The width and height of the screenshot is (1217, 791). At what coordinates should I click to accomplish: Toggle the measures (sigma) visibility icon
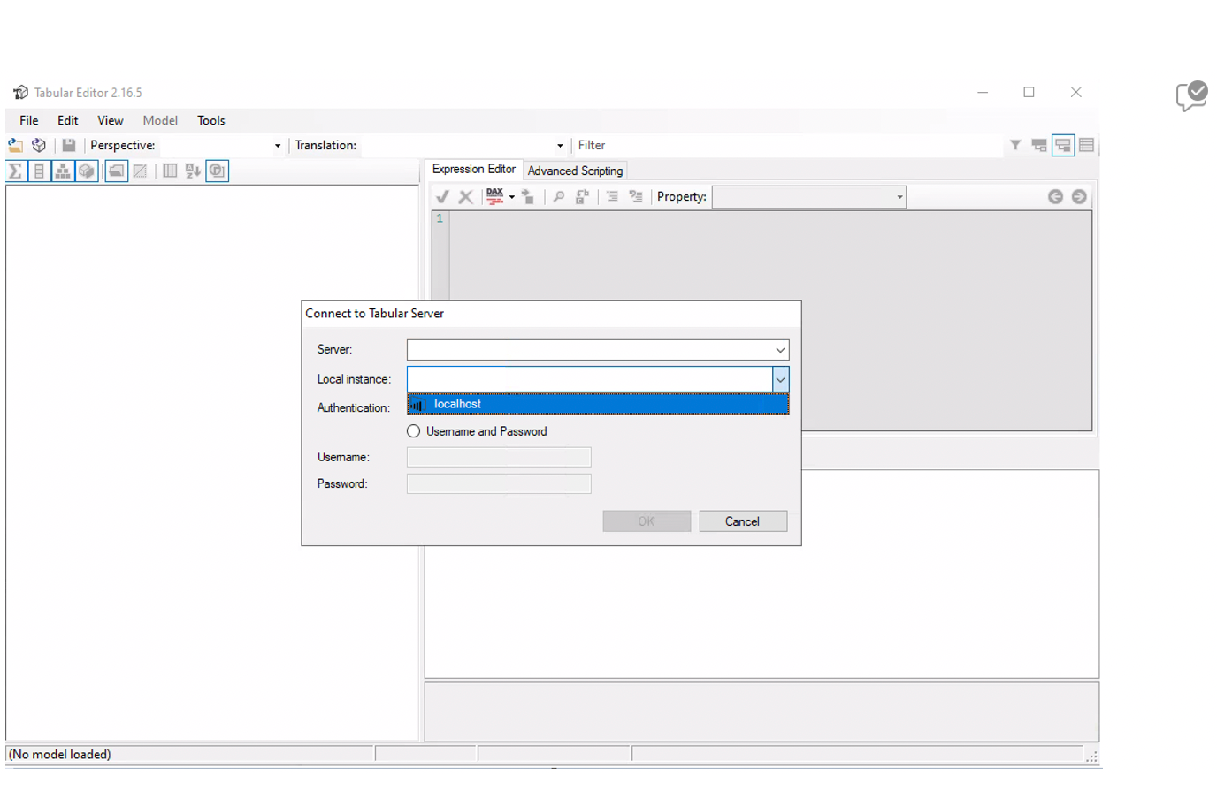pyautogui.click(x=16, y=171)
